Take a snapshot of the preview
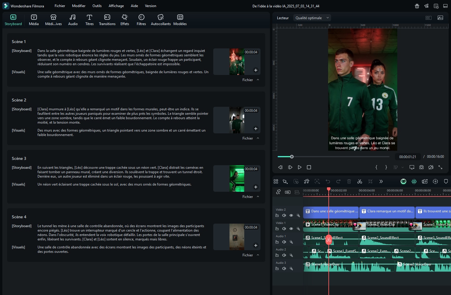 pyautogui.click(x=421, y=167)
